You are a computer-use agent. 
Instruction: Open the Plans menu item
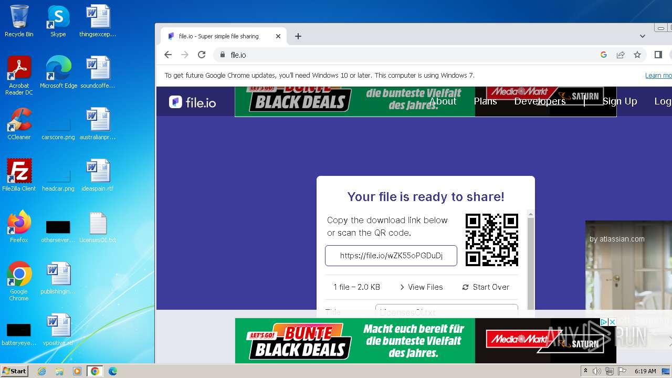[485, 101]
